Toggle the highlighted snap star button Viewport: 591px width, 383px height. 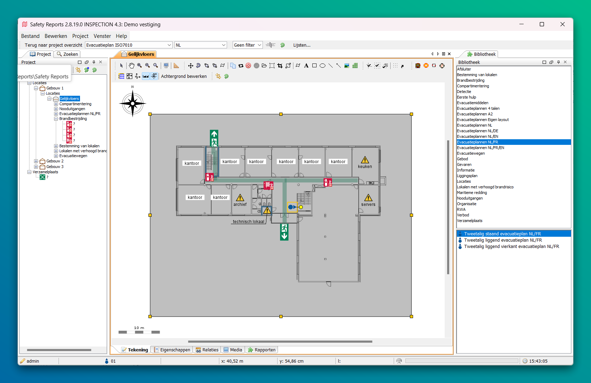pos(154,76)
